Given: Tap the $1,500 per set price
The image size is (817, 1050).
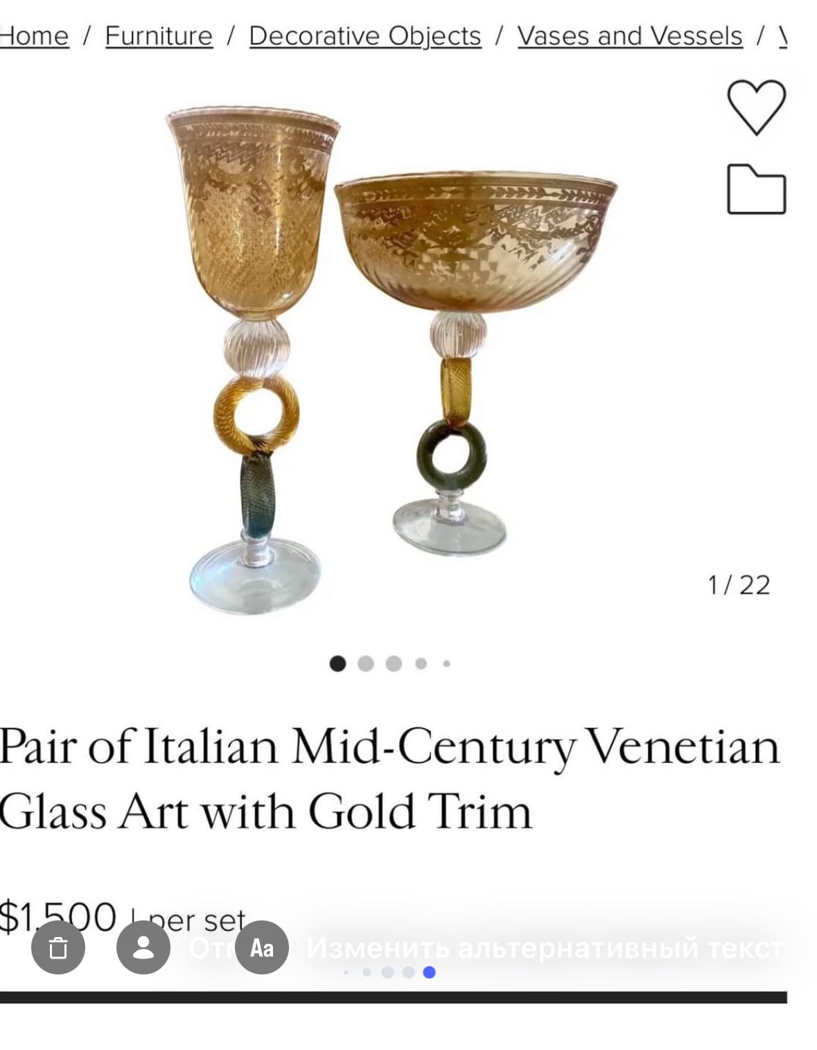Looking at the screenshot, I should tap(123, 917).
